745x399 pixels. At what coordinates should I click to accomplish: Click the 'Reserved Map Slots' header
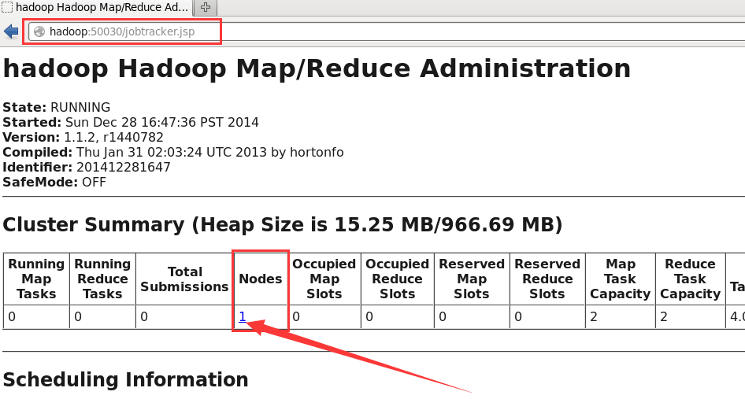[472, 279]
